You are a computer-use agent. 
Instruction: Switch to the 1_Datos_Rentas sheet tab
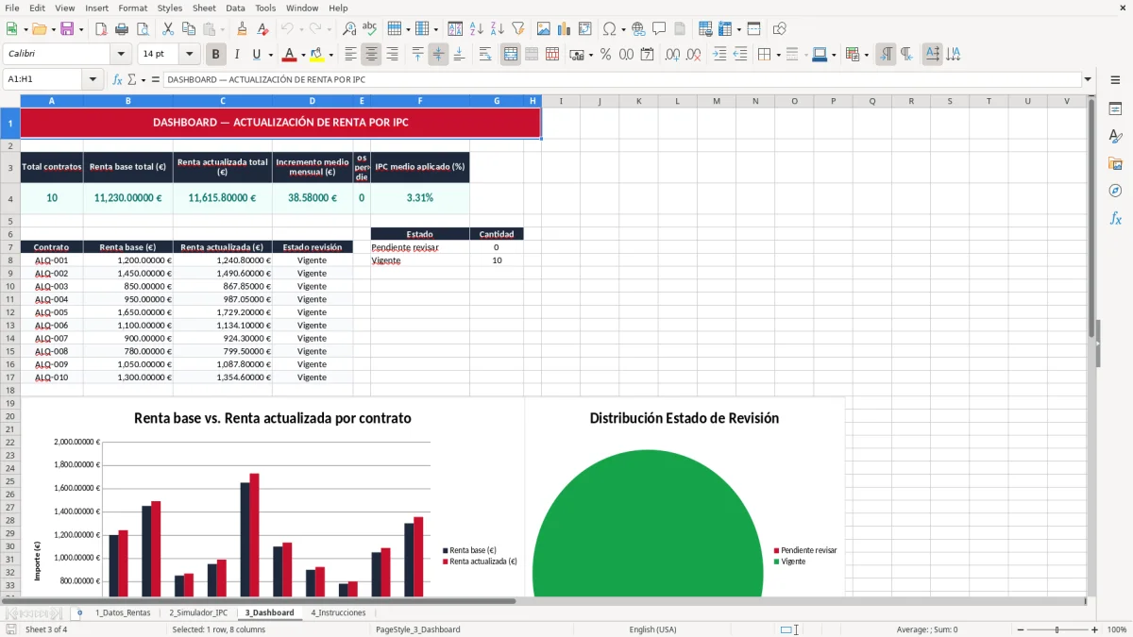coord(123,612)
